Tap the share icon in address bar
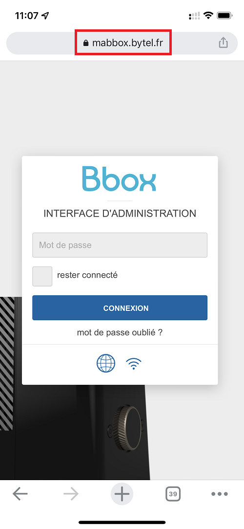 pyautogui.click(x=224, y=43)
